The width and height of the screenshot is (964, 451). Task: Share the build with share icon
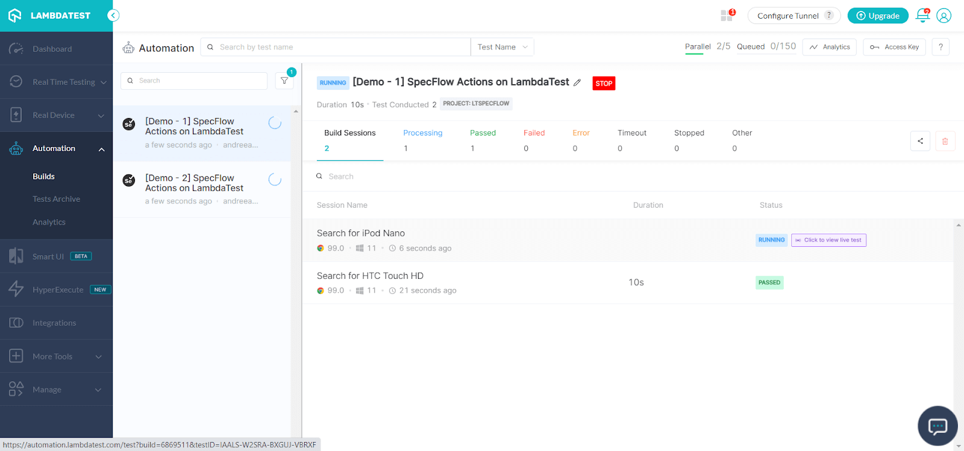click(920, 141)
